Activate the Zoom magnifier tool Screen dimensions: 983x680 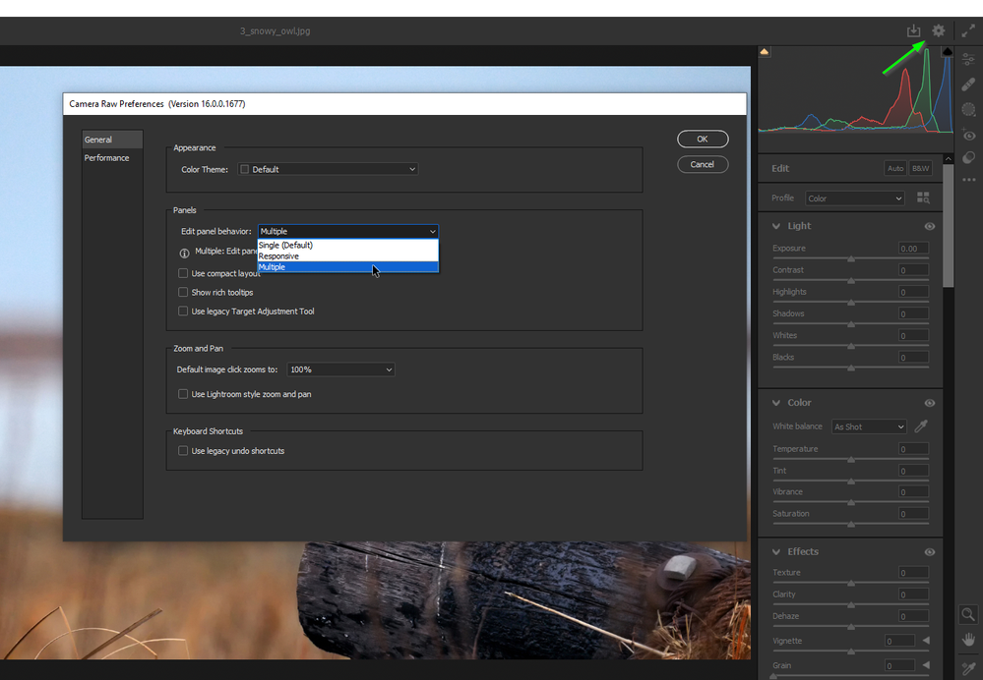click(x=968, y=614)
